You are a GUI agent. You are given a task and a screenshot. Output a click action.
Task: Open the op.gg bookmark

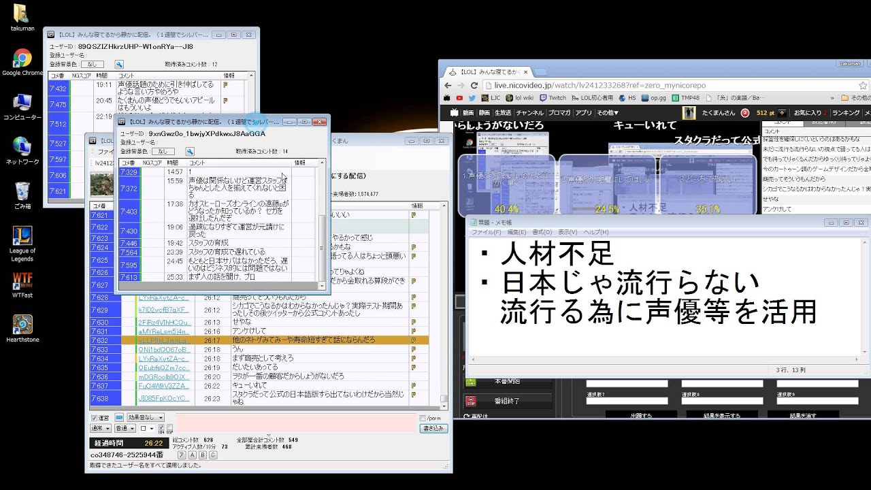point(653,98)
